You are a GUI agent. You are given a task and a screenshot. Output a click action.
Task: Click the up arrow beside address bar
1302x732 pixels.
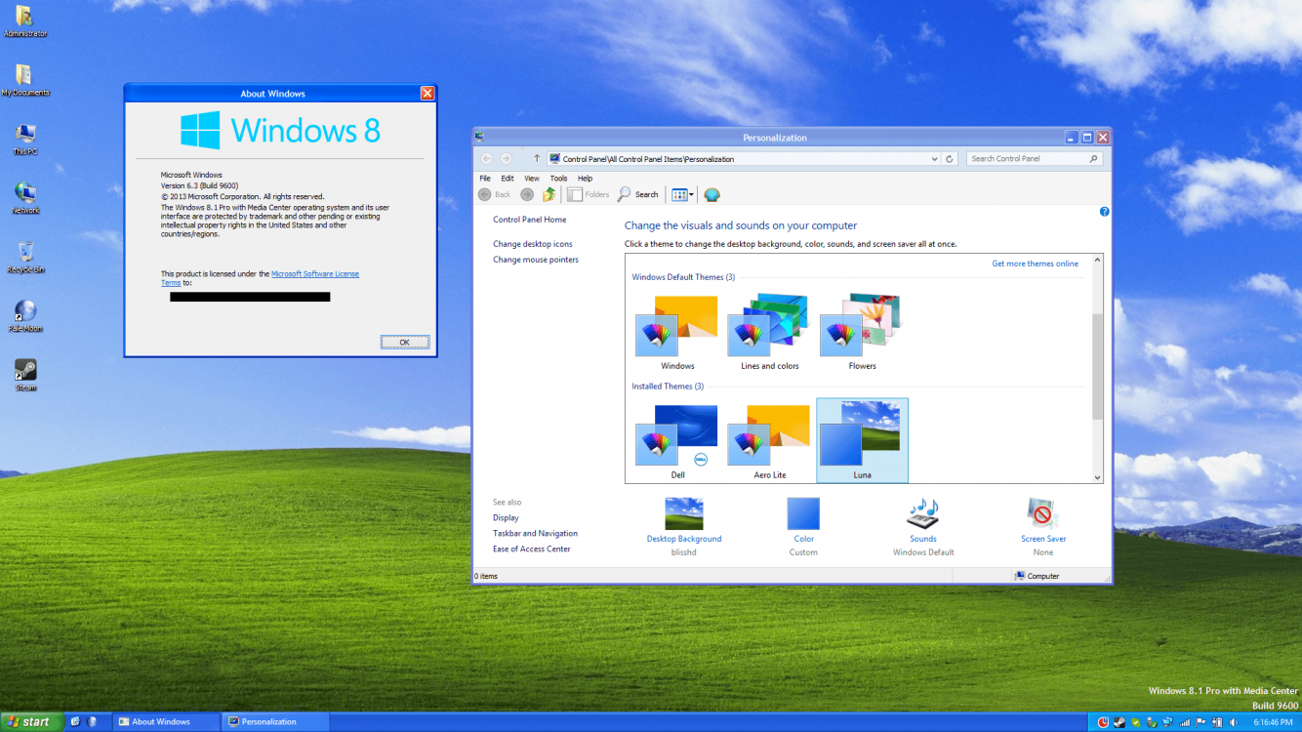point(537,158)
